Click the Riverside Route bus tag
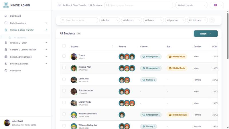229x129 pixels. click(x=177, y=115)
